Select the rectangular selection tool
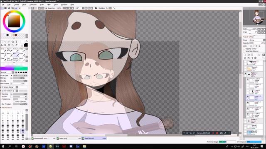The width and height of the screenshot is (266, 149). [2, 41]
